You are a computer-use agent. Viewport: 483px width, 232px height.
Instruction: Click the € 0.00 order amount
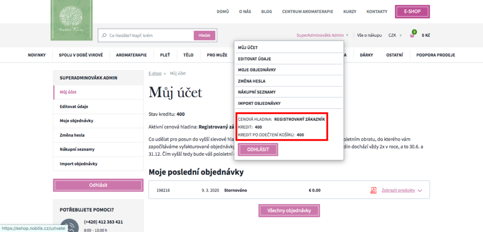pyautogui.click(x=315, y=190)
